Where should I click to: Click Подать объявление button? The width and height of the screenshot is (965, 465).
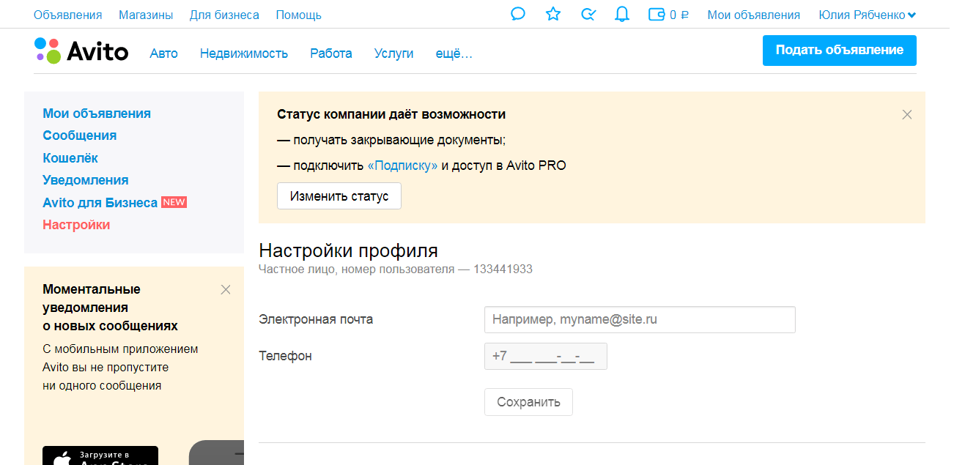pos(839,51)
